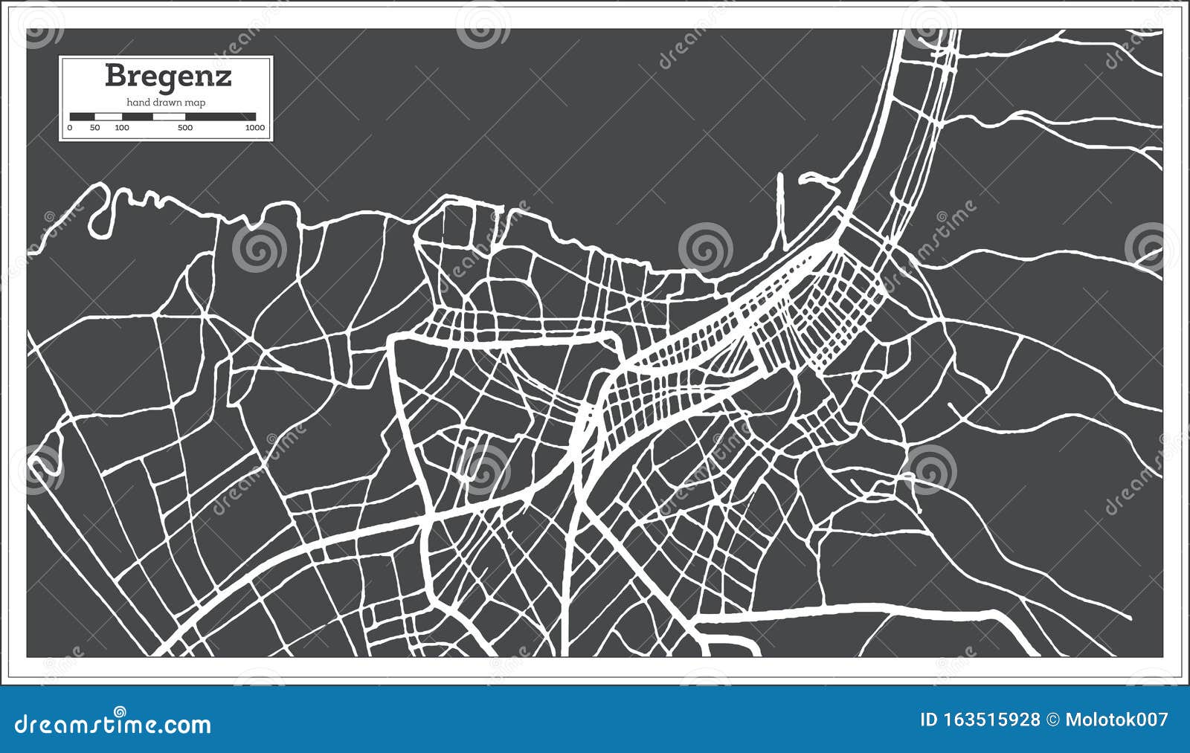1190x753 pixels.
Task: Select the 500 label on the scale bar
Action: pyautogui.click(x=185, y=127)
